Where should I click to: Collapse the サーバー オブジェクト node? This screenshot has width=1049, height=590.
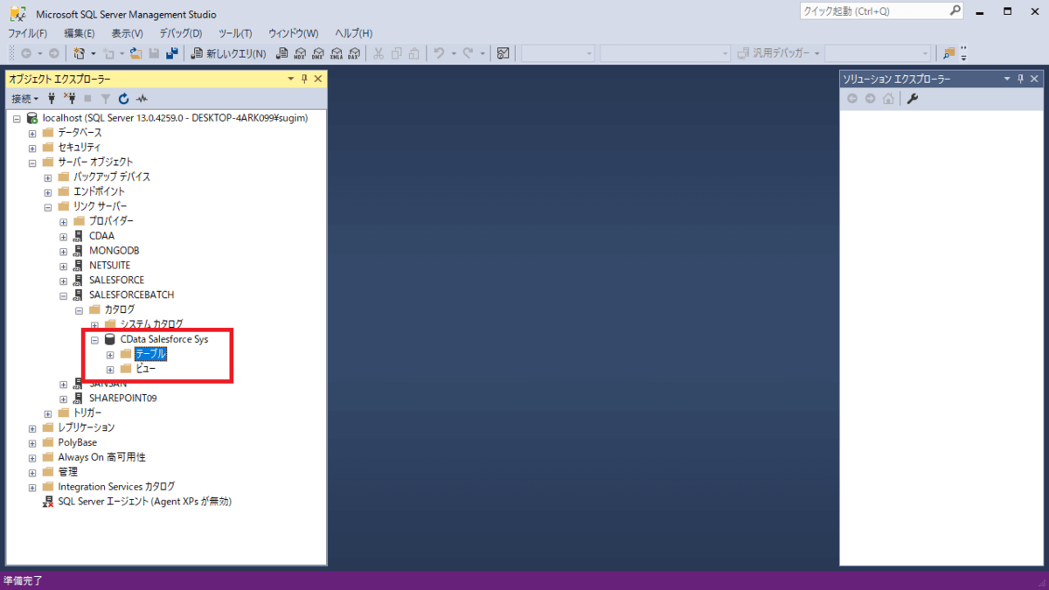[x=32, y=163]
